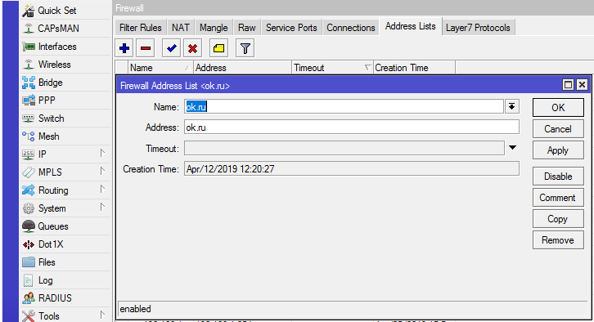This screenshot has height=322, width=594.
Task: Open Switch in sidebar
Action: 65,119
